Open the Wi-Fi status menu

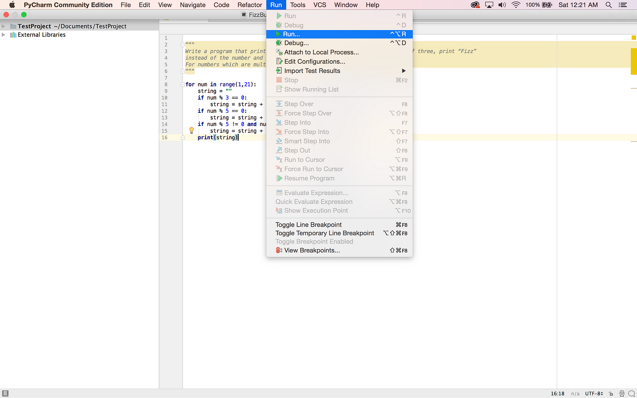coord(516,5)
